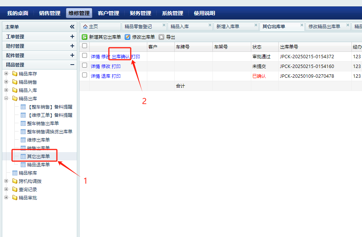The height and width of the screenshot is (237, 362).
Task: Expand the 工单管理 section
Action: click(72, 36)
